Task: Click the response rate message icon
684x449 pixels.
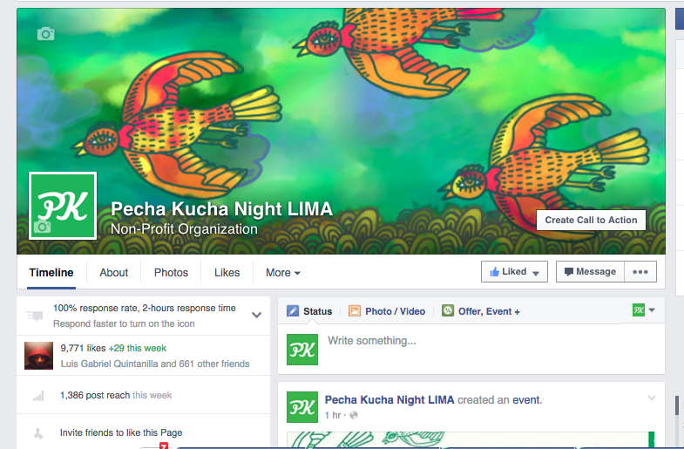Action: pyautogui.click(x=35, y=316)
